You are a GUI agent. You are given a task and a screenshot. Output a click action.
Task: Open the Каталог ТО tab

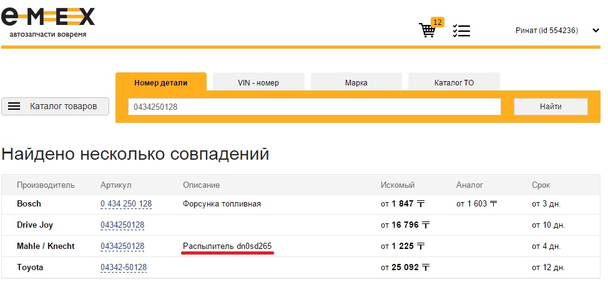point(454,82)
